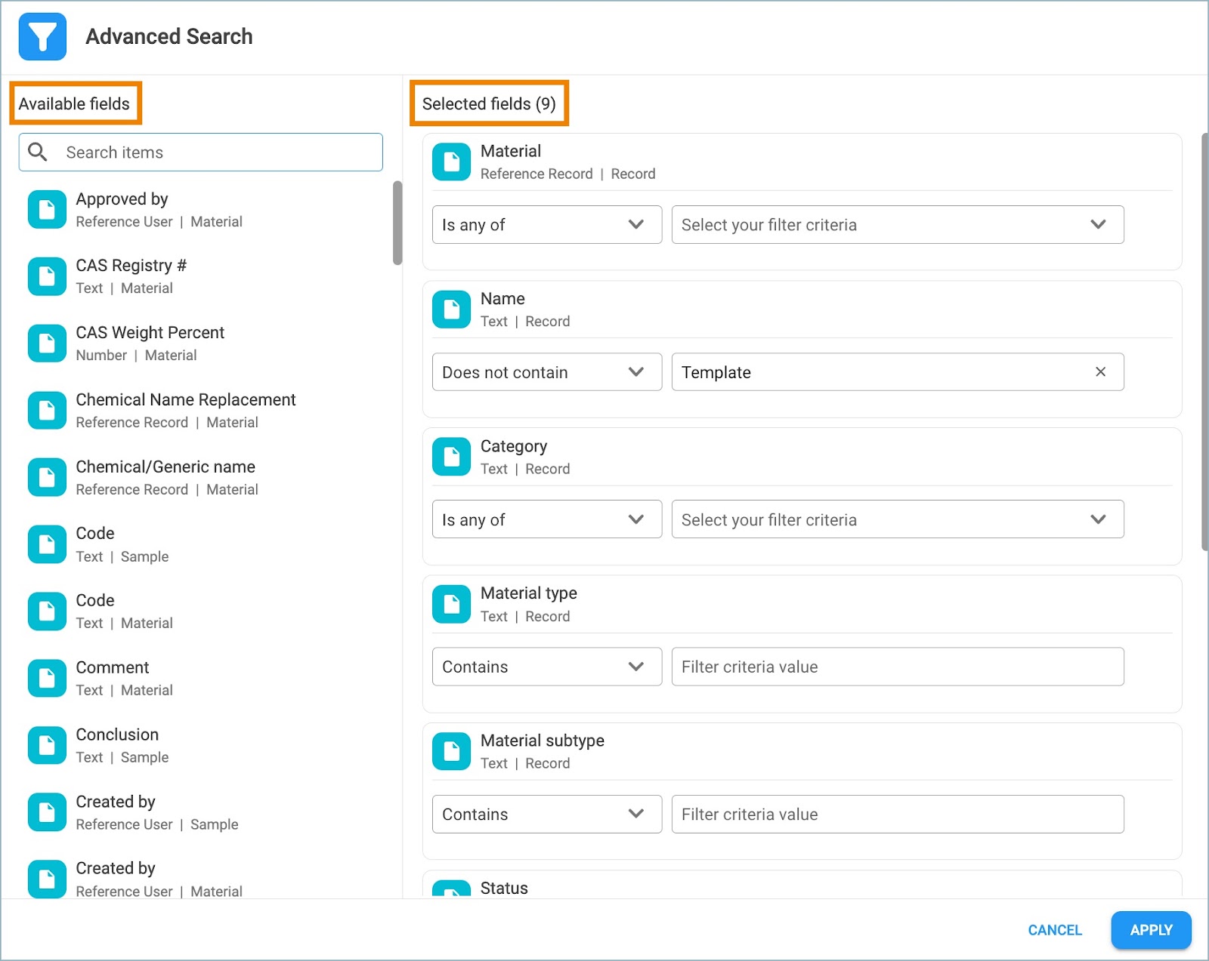The image size is (1209, 961).
Task: Open the Material operator dropdown 'Is any of'
Action: coord(547,224)
